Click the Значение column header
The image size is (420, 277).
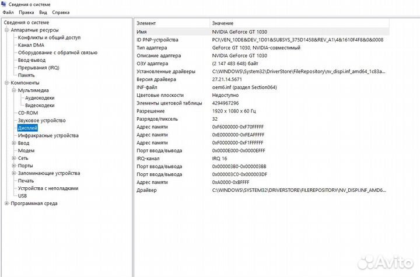coord(222,23)
